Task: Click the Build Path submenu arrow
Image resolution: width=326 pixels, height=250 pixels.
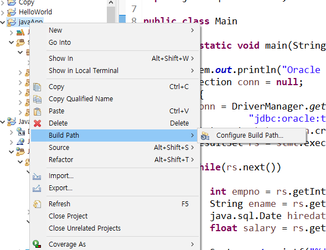Action: [x=192, y=136]
